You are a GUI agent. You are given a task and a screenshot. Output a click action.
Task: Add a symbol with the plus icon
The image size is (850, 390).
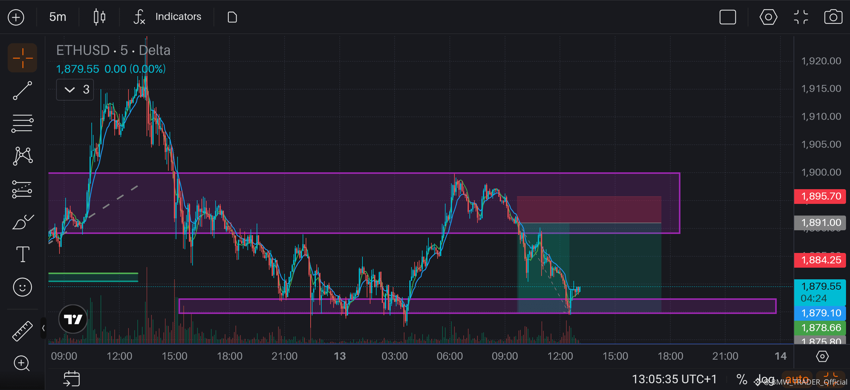[x=16, y=17]
